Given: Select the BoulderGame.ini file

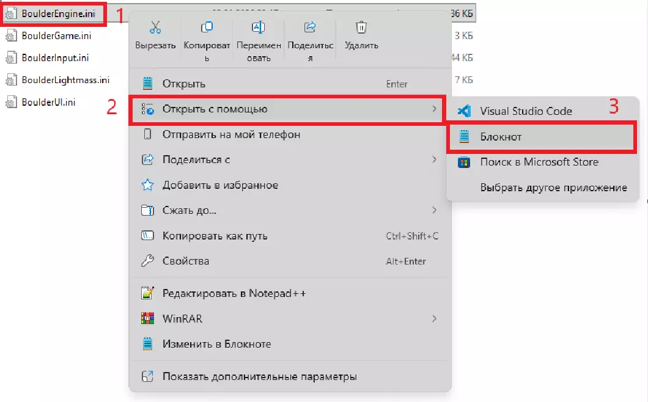Looking at the screenshot, I should coord(56,35).
